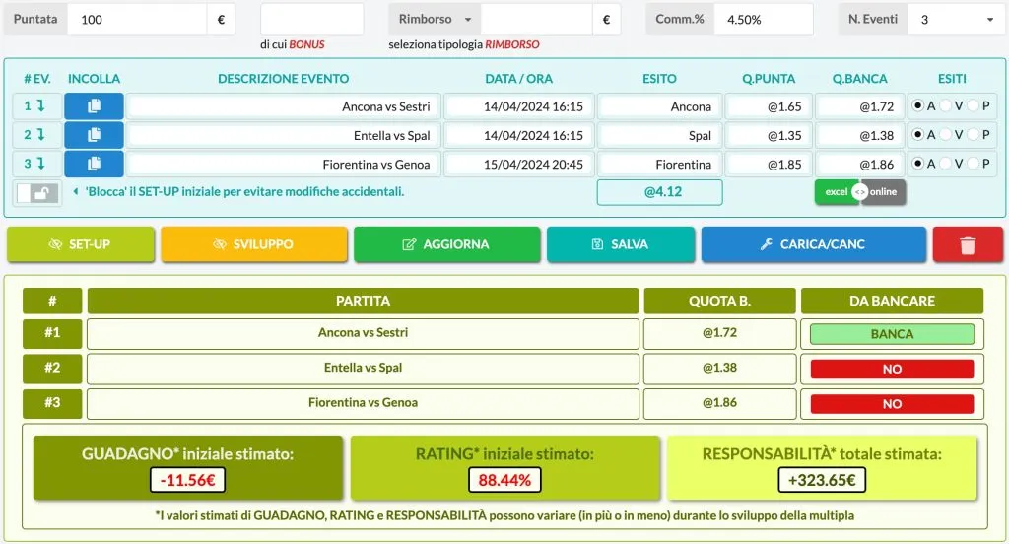Delete multipla with red trash button

pyautogui.click(x=968, y=244)
